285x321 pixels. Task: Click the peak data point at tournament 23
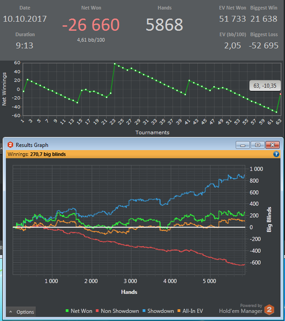click(115, 64)
